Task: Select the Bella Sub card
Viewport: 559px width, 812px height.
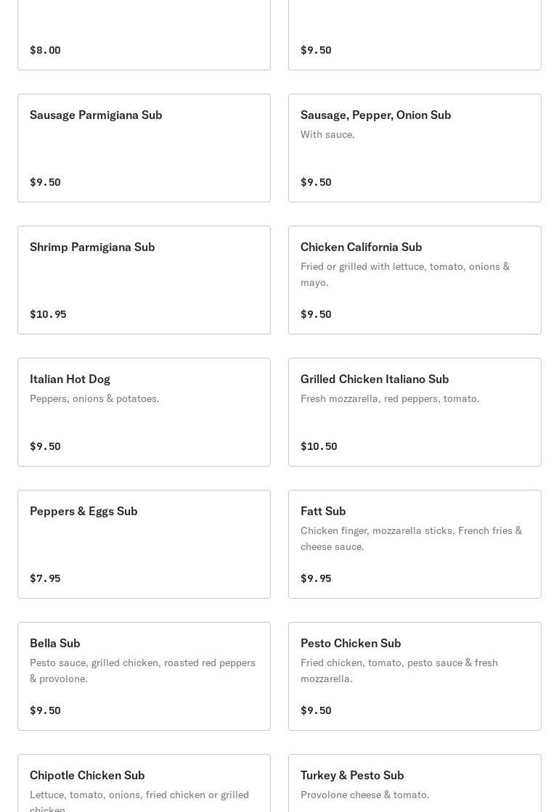Action: pos(144,676)
